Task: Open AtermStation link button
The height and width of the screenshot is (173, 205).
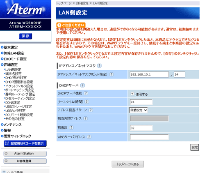Action: pos(25,154)
